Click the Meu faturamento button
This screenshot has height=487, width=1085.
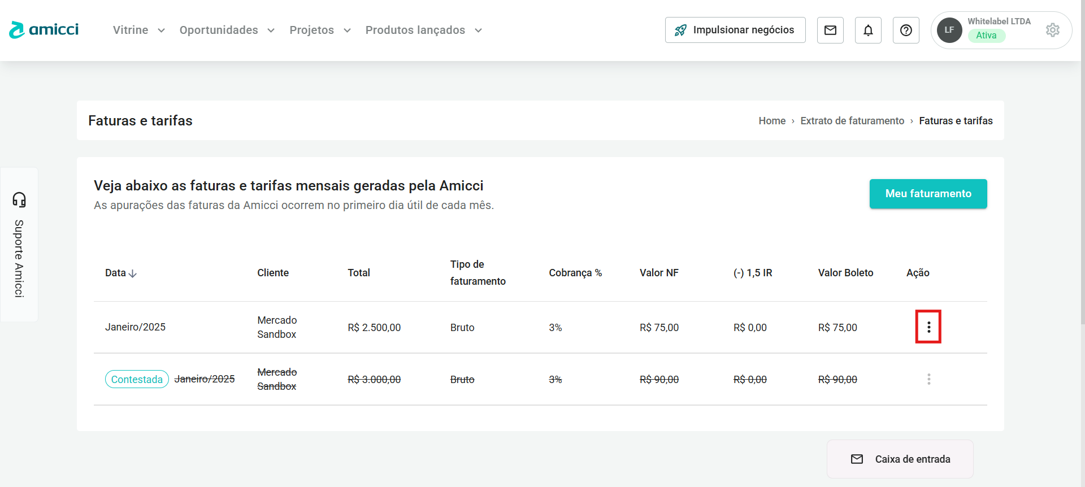click(928, 194)
